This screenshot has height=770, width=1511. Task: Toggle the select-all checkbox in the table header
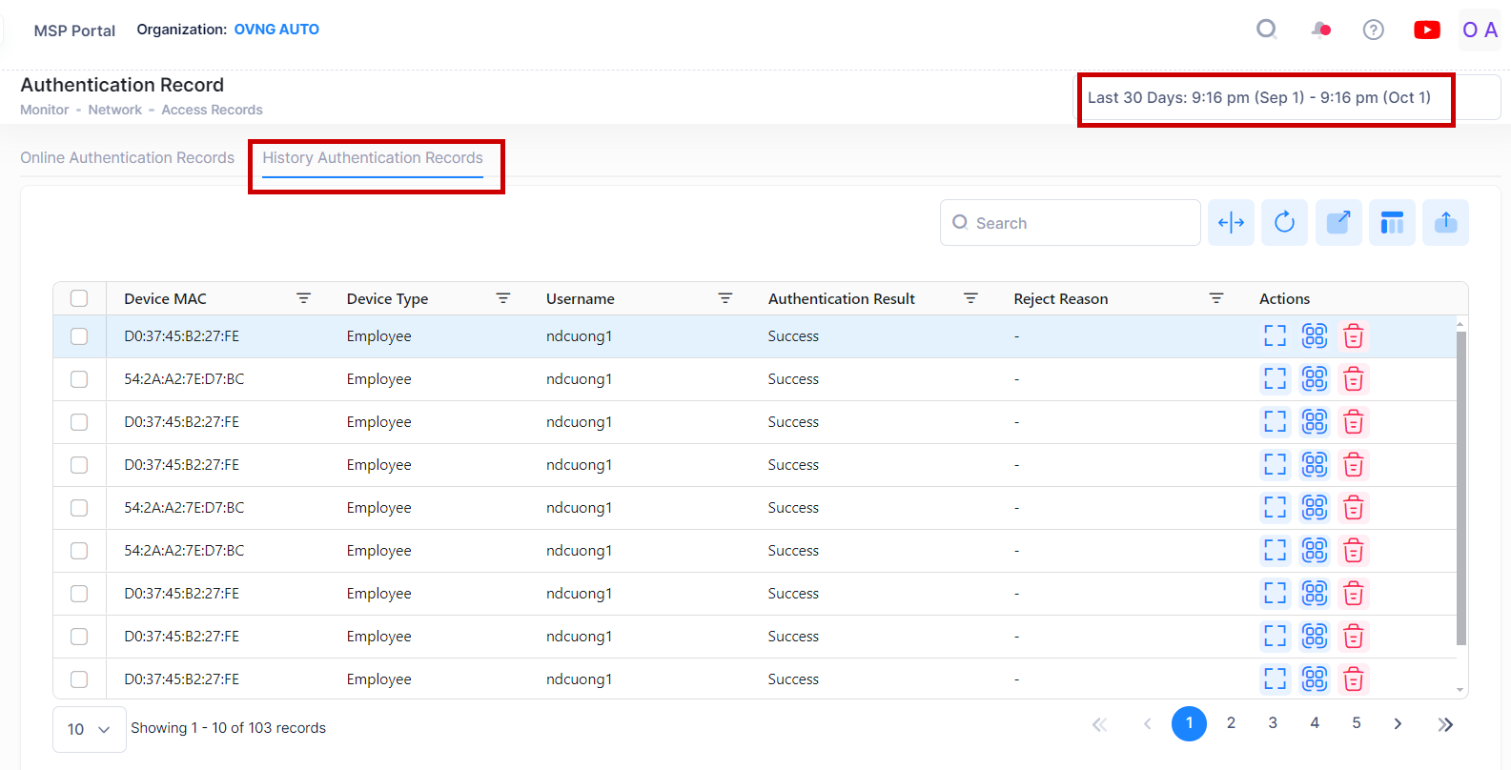pyautogui.click(x=79, y=298)
